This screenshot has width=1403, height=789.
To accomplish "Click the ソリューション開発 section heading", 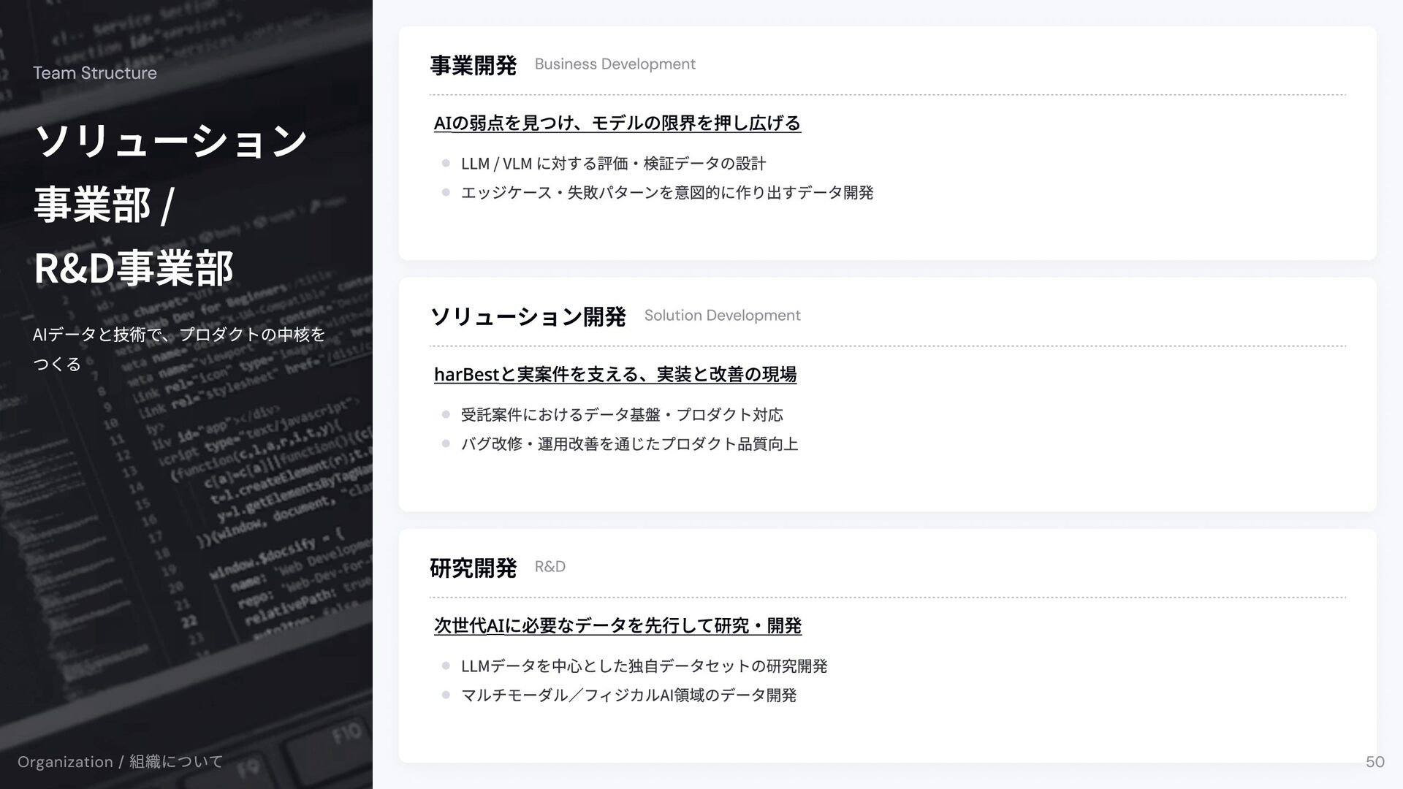I will coord(528,317).
